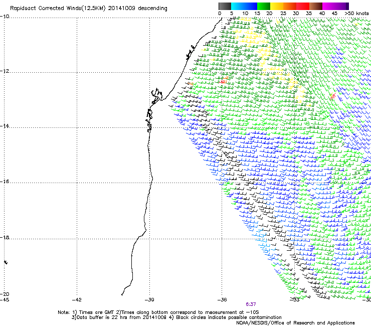Click the '-36' longitude axis label

click(x=222, y=300)
